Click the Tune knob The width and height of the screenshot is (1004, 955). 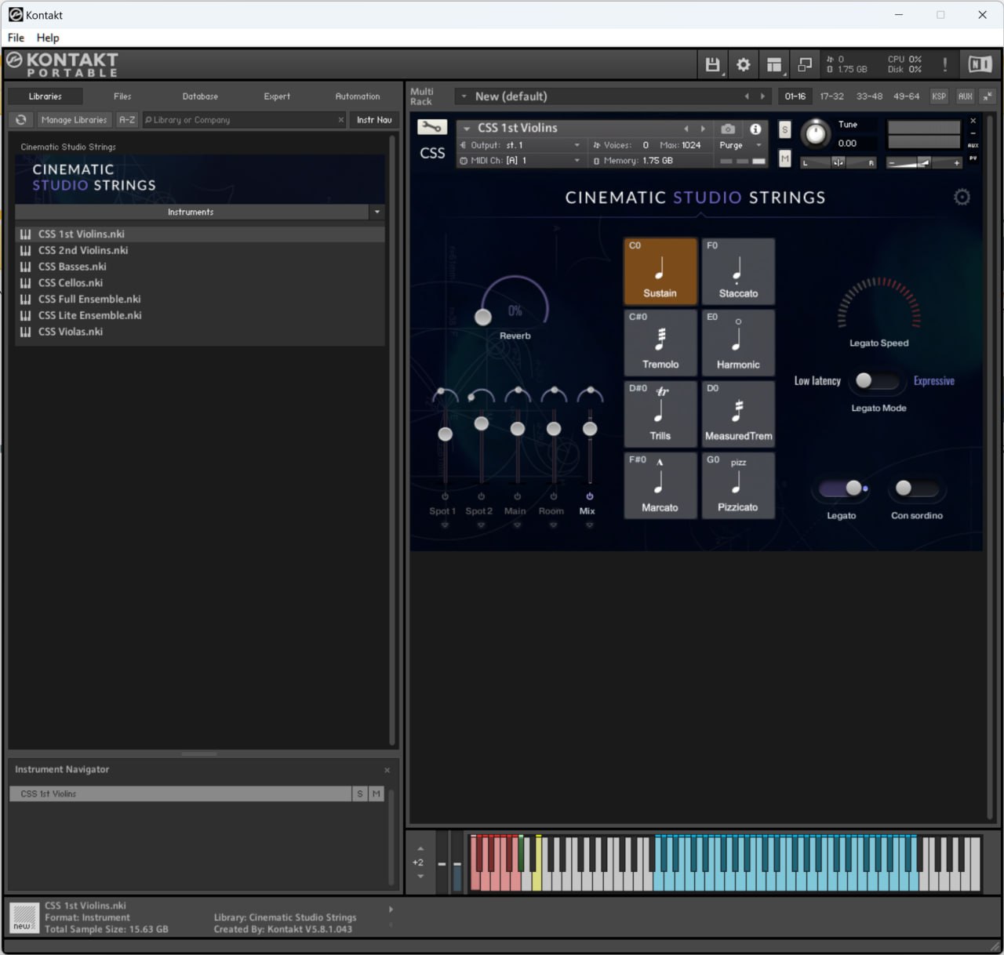(x=816, y=134)
